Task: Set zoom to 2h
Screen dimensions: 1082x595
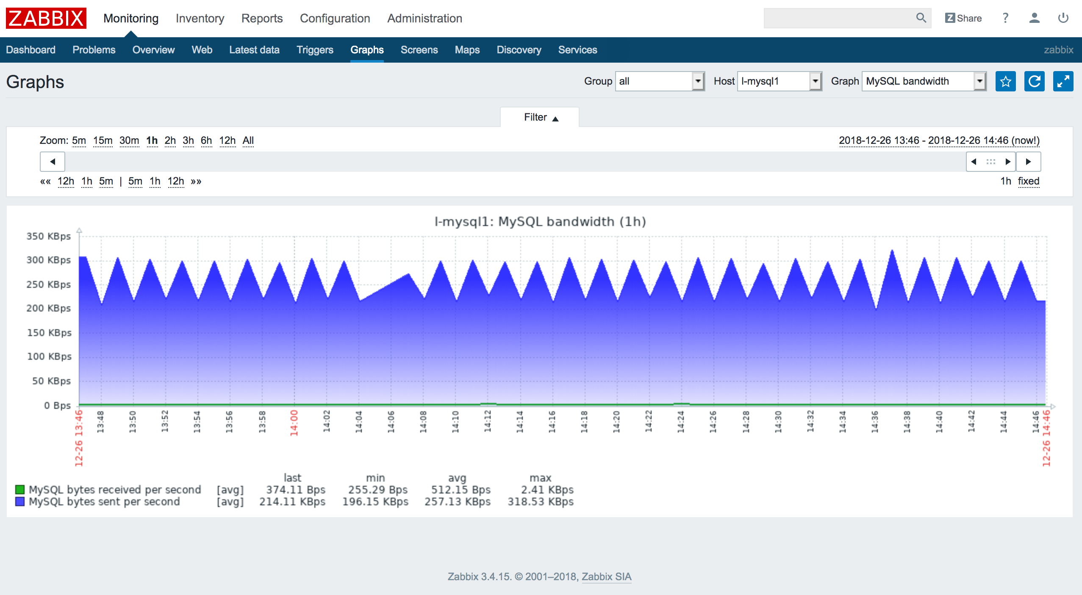Action: coord(170,140)
